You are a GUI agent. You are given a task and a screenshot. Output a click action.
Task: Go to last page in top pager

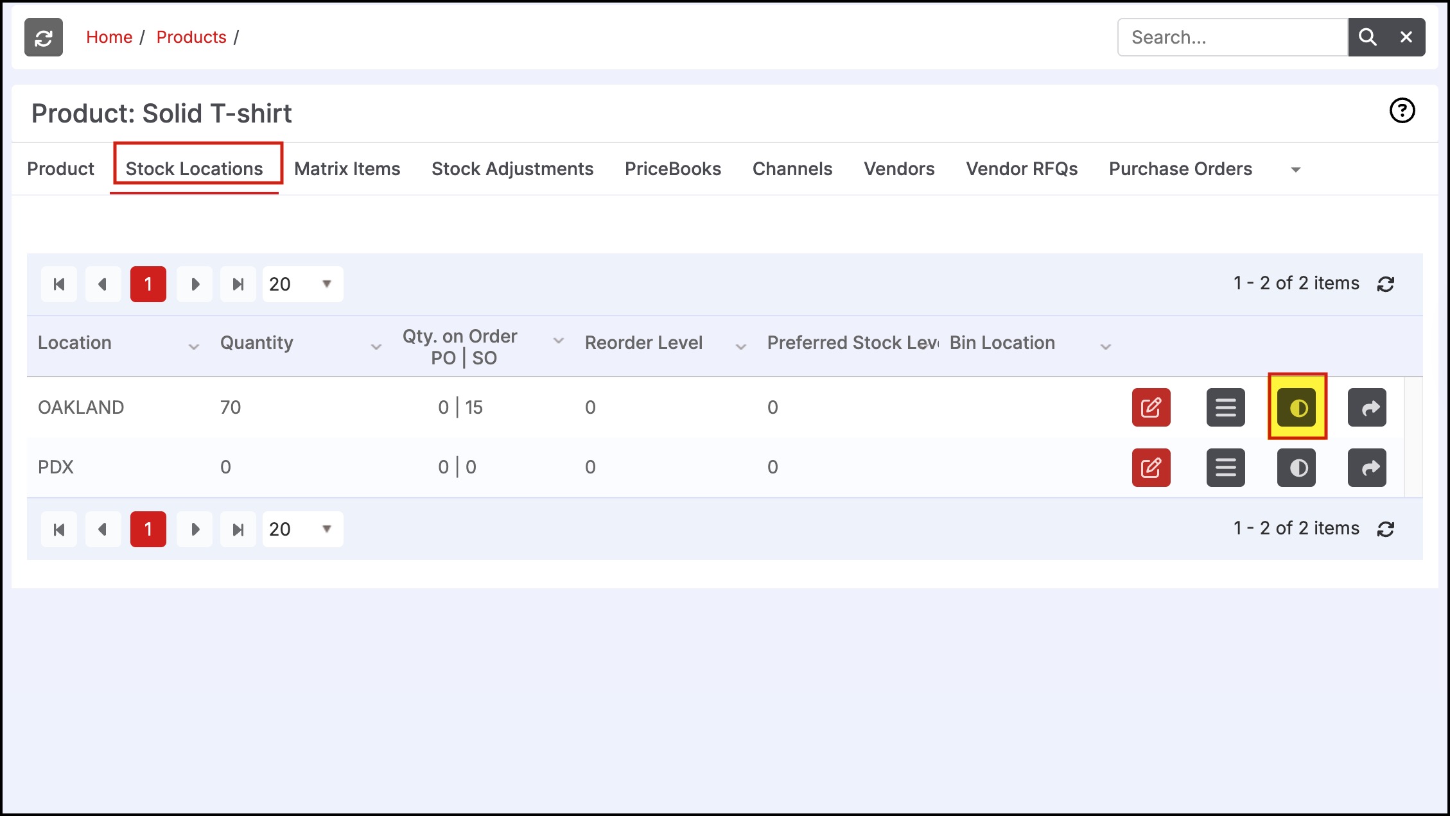click(238, 284)
